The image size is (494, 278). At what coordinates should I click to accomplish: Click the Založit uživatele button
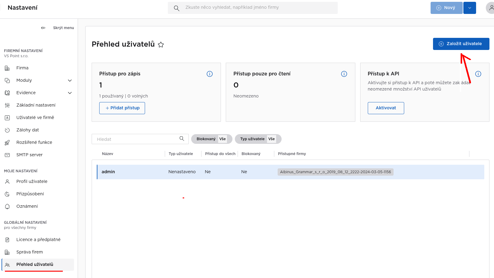461,44
